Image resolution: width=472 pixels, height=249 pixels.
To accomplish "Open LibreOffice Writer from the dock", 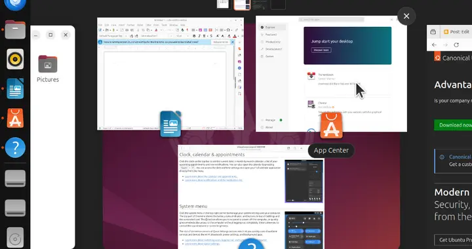I will tap(15, 88).
